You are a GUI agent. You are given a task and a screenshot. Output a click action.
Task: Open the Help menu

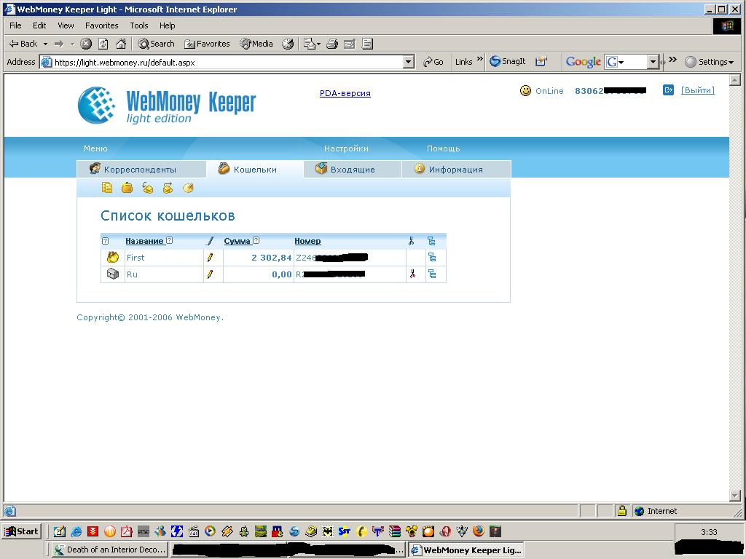click(167, 25)
